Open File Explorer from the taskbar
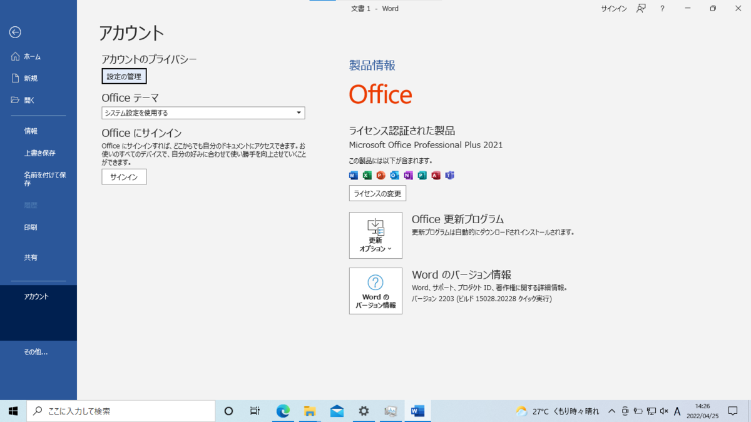This screenshot has height=422, width=751. point(310,411)
